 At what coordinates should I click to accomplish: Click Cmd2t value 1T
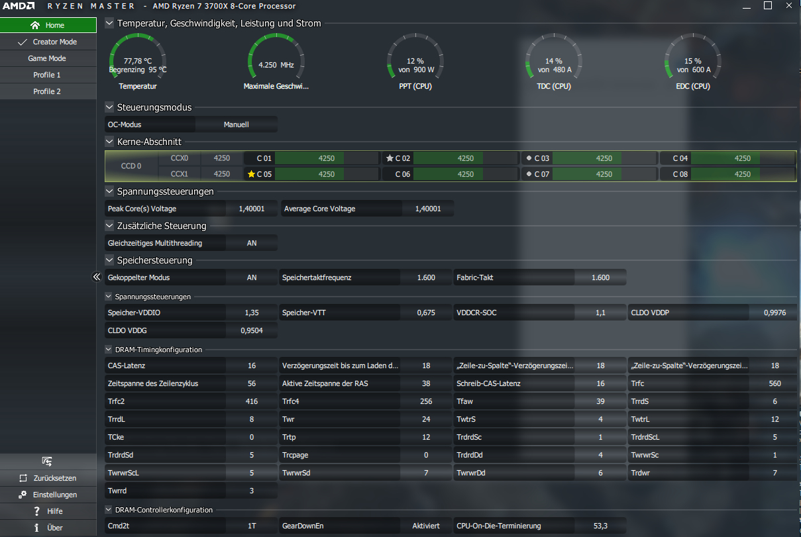252,526
